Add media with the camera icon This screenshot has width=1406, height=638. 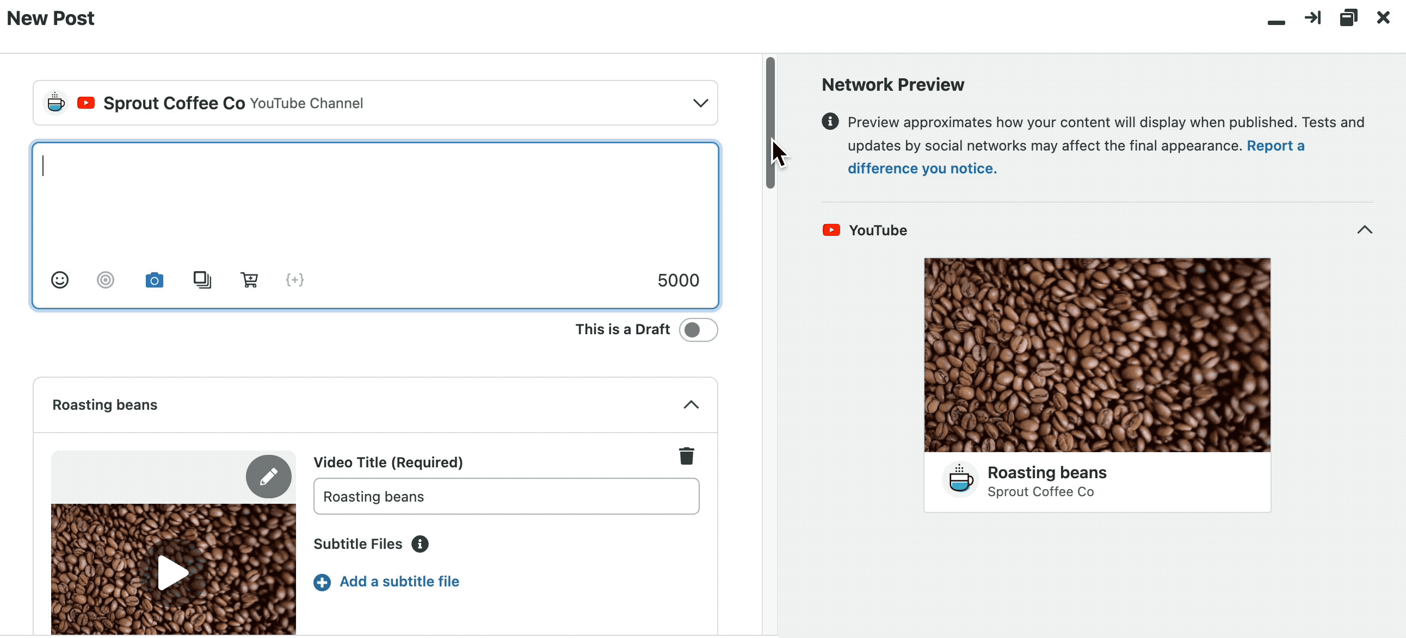[155, 280]
